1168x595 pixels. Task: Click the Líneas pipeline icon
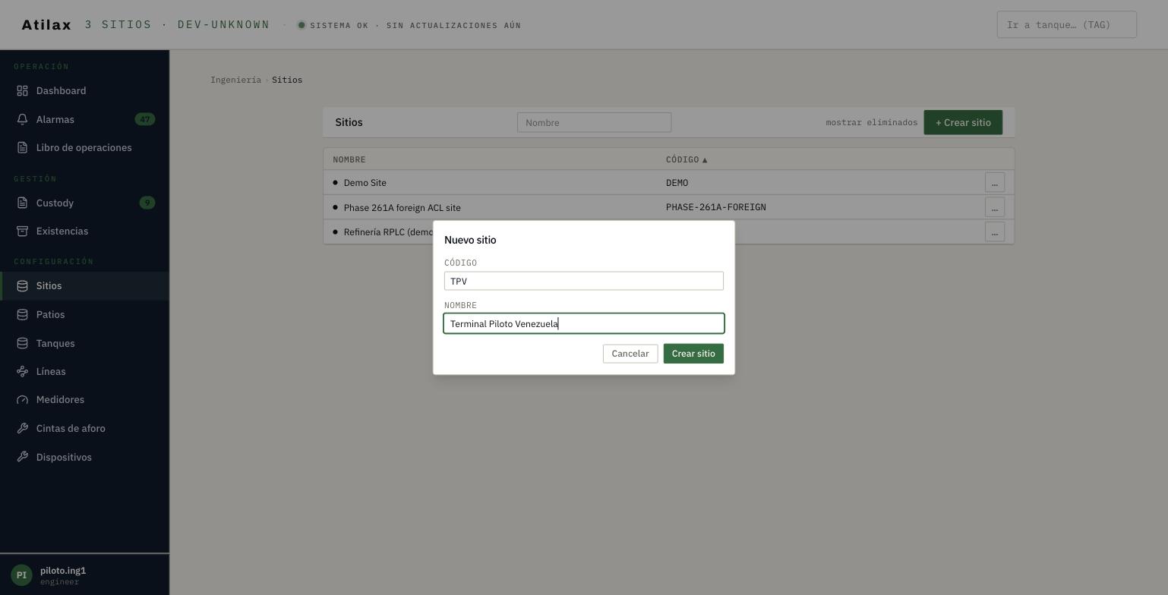[x=23, y=372]
